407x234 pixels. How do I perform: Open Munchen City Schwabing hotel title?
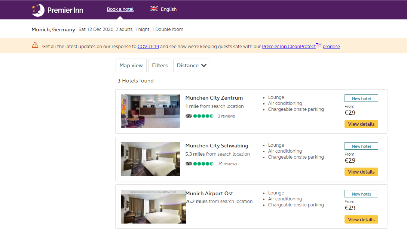point(217,146)
